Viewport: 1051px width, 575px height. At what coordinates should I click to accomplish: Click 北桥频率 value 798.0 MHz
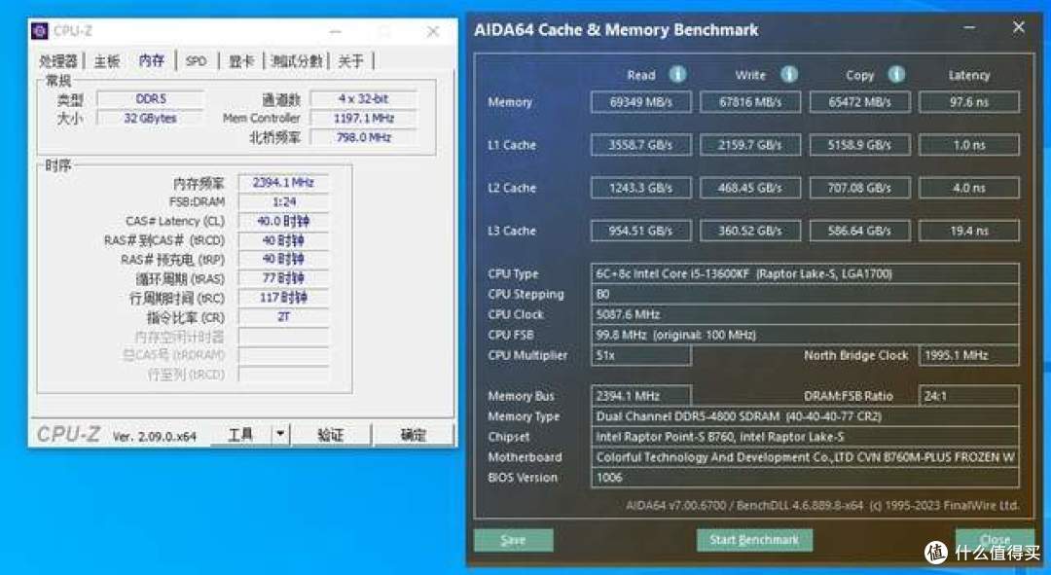(x=363, y=137)
